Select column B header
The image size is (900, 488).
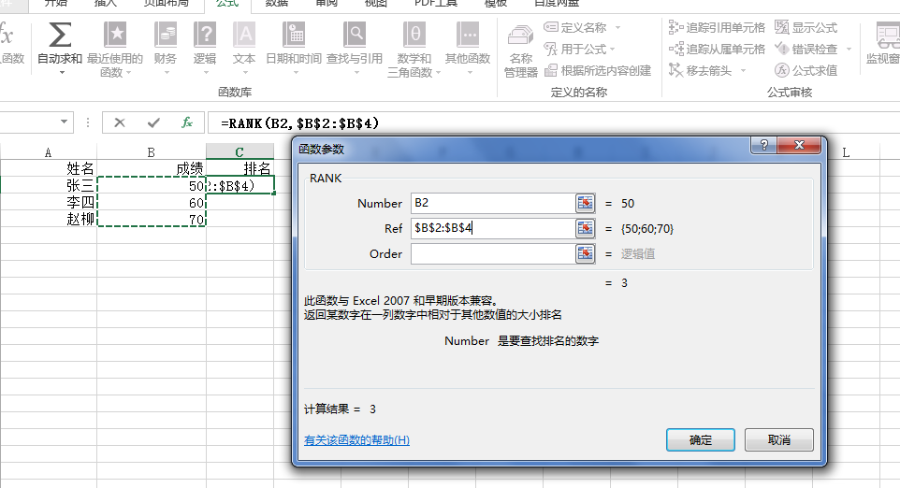click(151, 152)
